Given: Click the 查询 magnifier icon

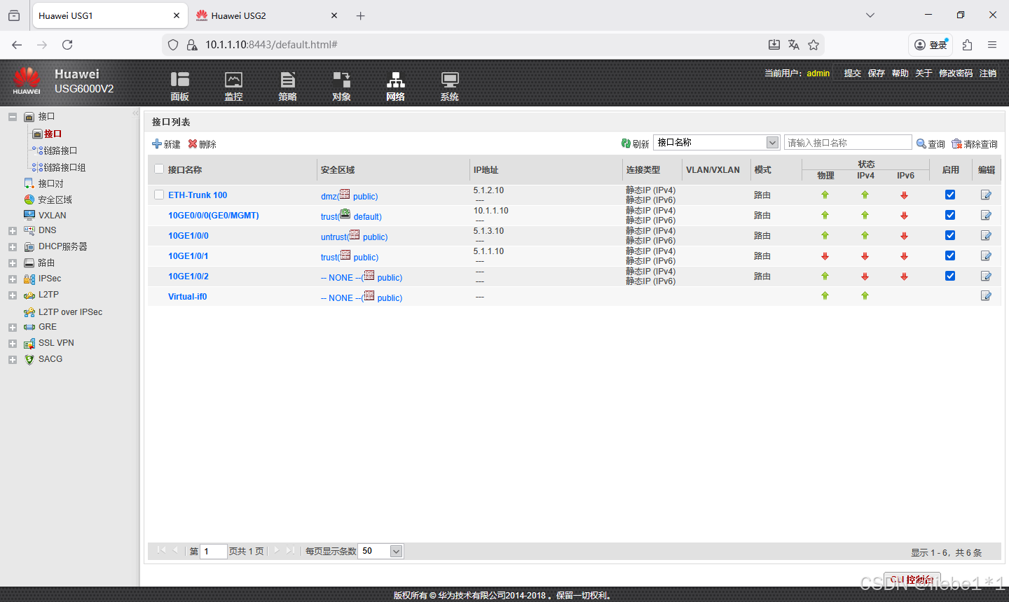Looking at the screenshot, I should pyautogui.click(x=921, y=143).
